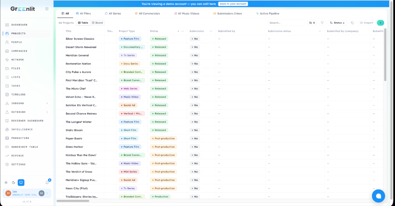The height and width of the screenshot is (206, 395).
Task: Switch to light theme sun icon
Action: (x=6, y=183)
